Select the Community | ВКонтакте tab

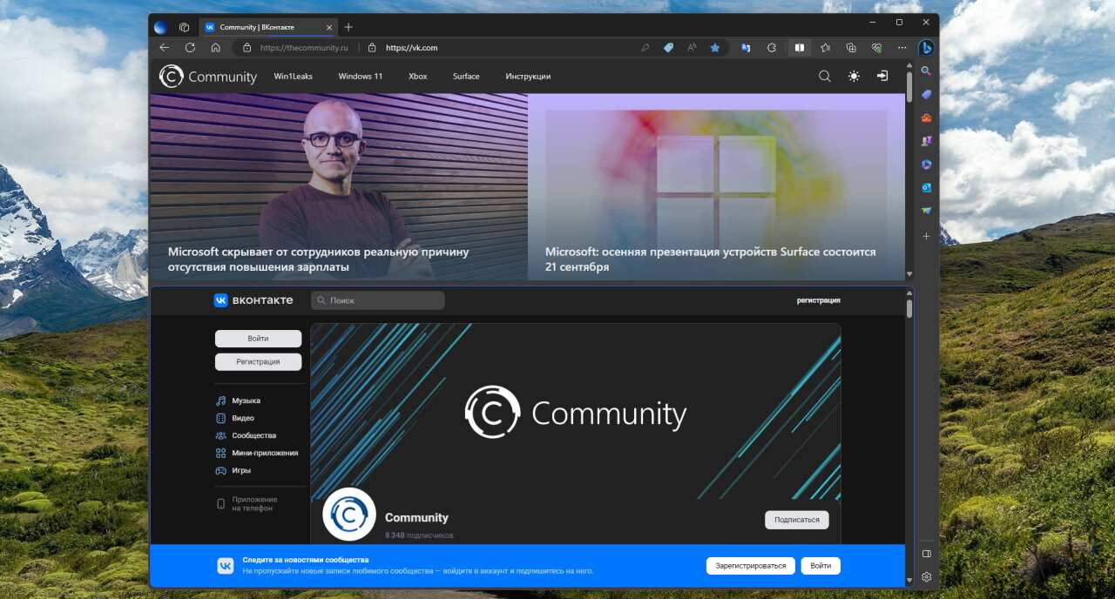(268, 27)
